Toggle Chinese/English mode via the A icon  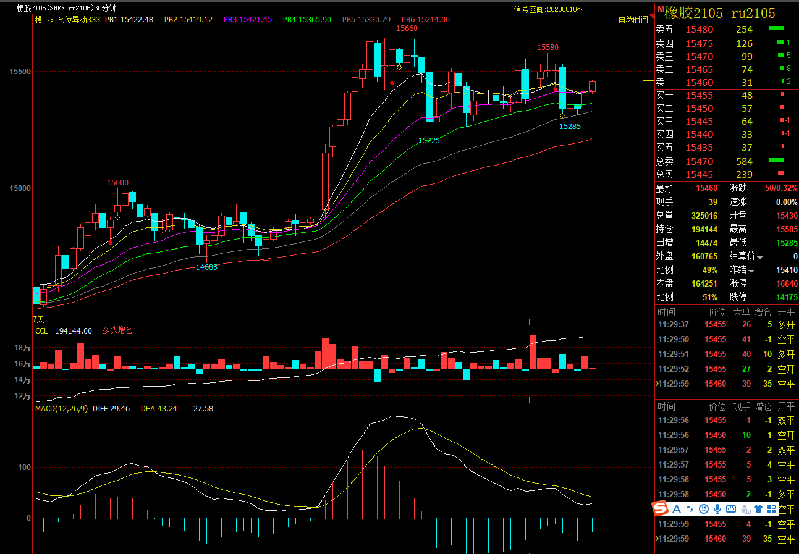pyautogui.click(x=676, y=509)
